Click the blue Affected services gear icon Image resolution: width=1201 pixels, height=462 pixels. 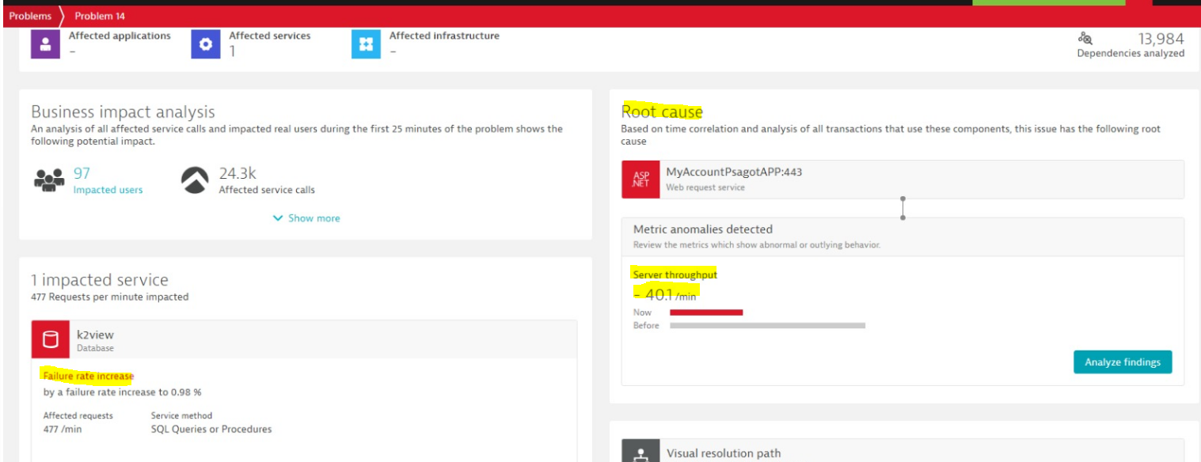pos(206,45)
